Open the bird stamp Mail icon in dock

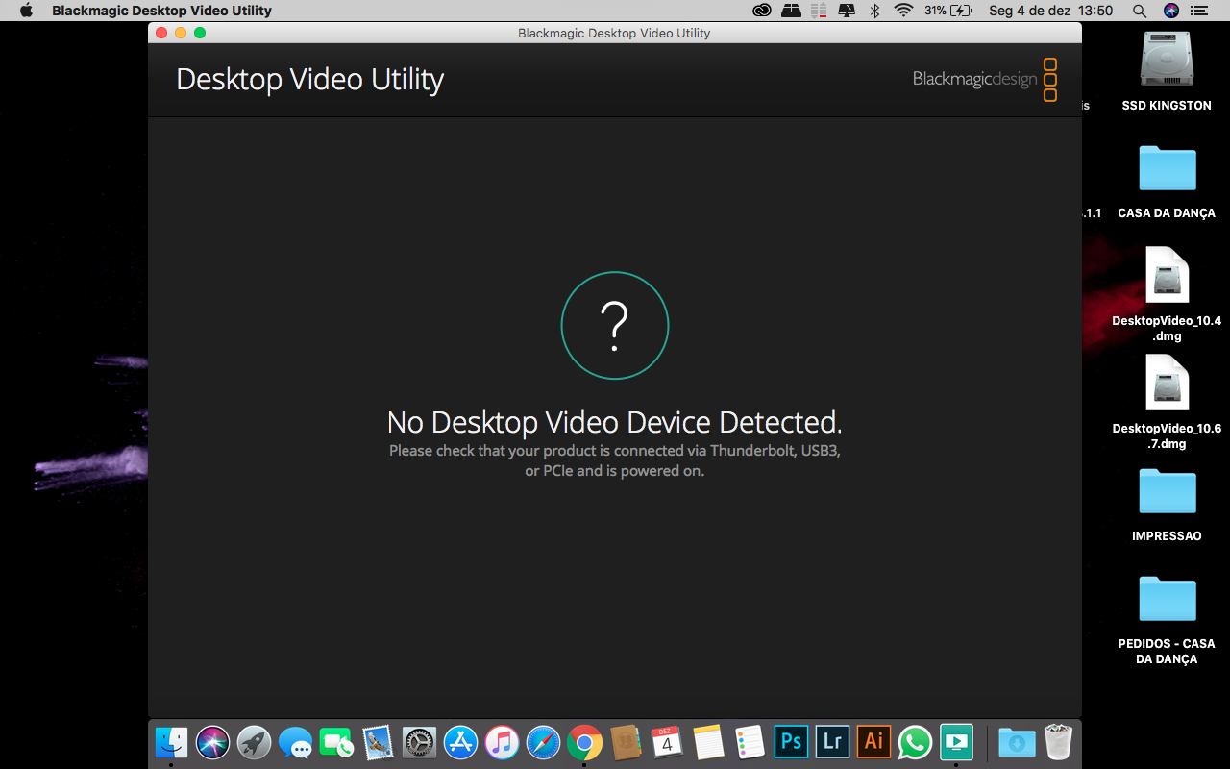pyautogui.click(x=379, y=742)
